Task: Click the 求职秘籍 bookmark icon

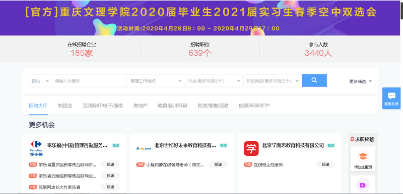Action: 352,139
